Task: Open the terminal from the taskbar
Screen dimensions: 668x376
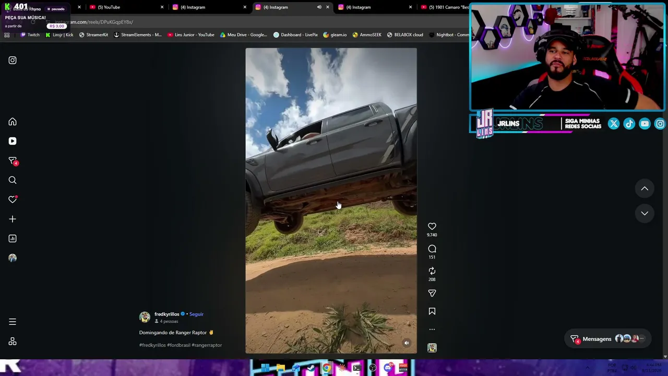Action: click(357, 368)
